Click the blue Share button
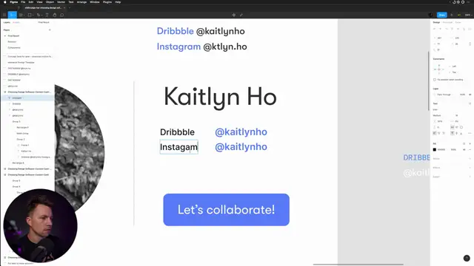This screenshot has height=266, width=474. [441, 15]
